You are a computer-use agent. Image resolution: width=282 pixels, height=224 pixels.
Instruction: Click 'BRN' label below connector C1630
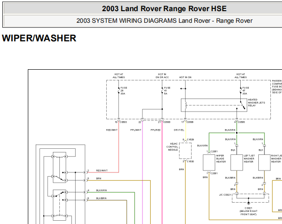[x=181, y=169]
